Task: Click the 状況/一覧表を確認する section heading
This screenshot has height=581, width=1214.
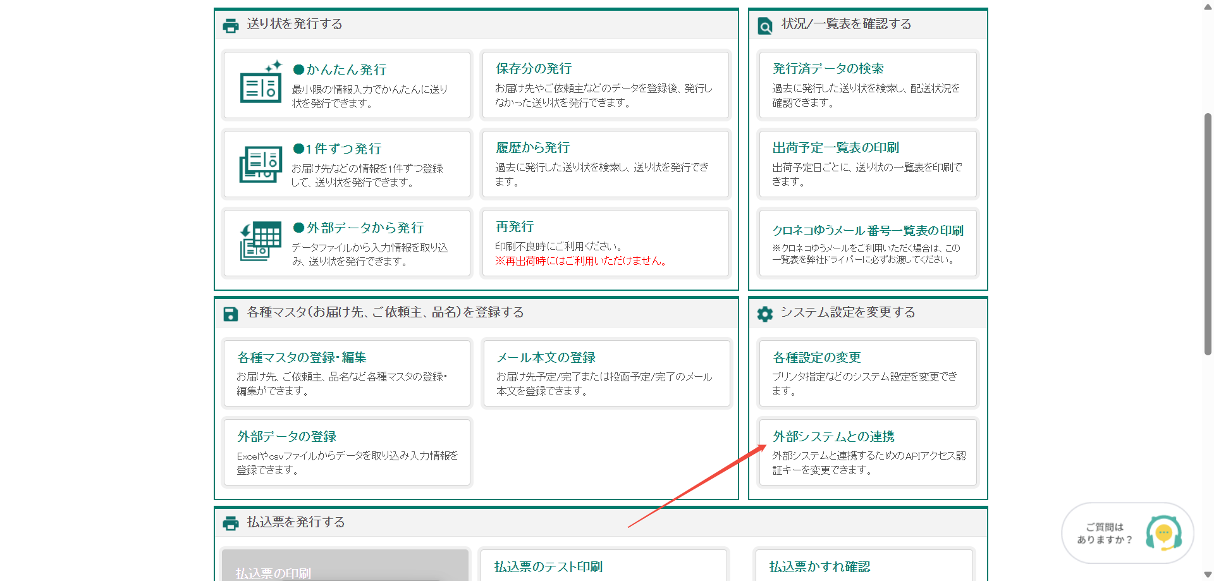Action: coord(847,24)
